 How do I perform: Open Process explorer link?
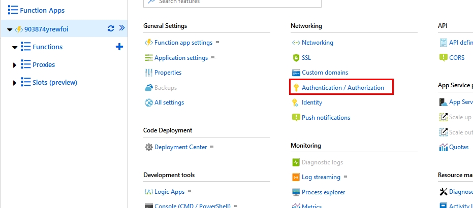click(x=323, y=192)
